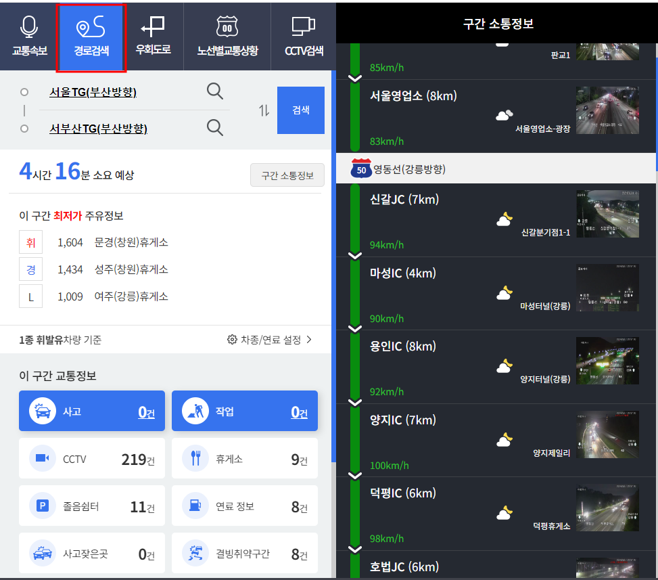
Task: Click the down chevron below 마성IC segment
Action: tap(354, 329)
